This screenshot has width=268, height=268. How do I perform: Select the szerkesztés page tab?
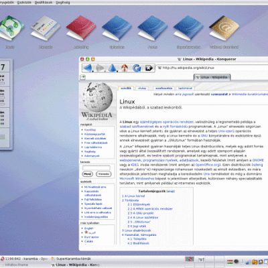click(x=164, y=88)
